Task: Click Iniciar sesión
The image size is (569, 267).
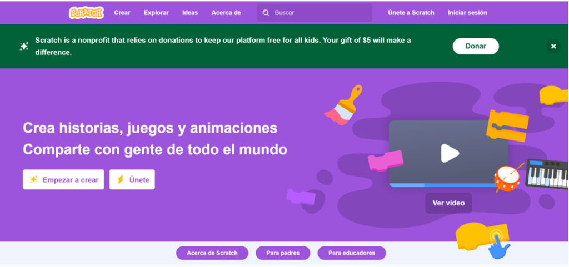Action: pyautogui.click(x=467, y=13)
